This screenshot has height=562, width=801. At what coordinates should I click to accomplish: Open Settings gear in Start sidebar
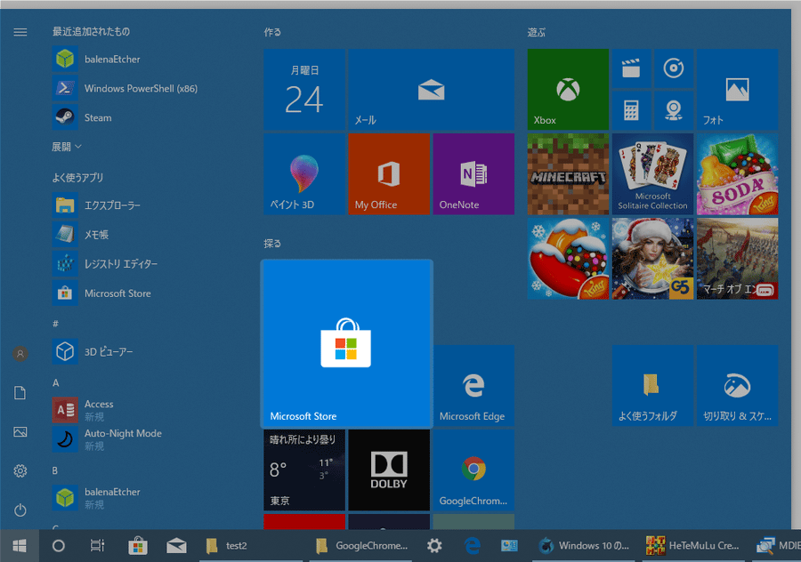pyautogui.click(x=20, y=470)
